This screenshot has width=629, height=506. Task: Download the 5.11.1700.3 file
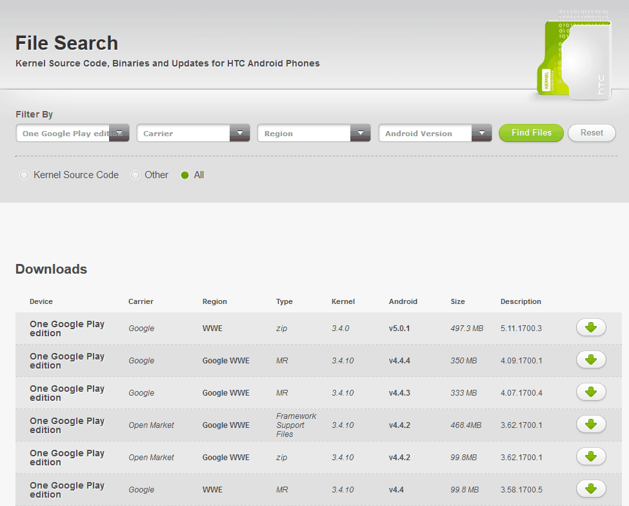click(x=591, y=328)
